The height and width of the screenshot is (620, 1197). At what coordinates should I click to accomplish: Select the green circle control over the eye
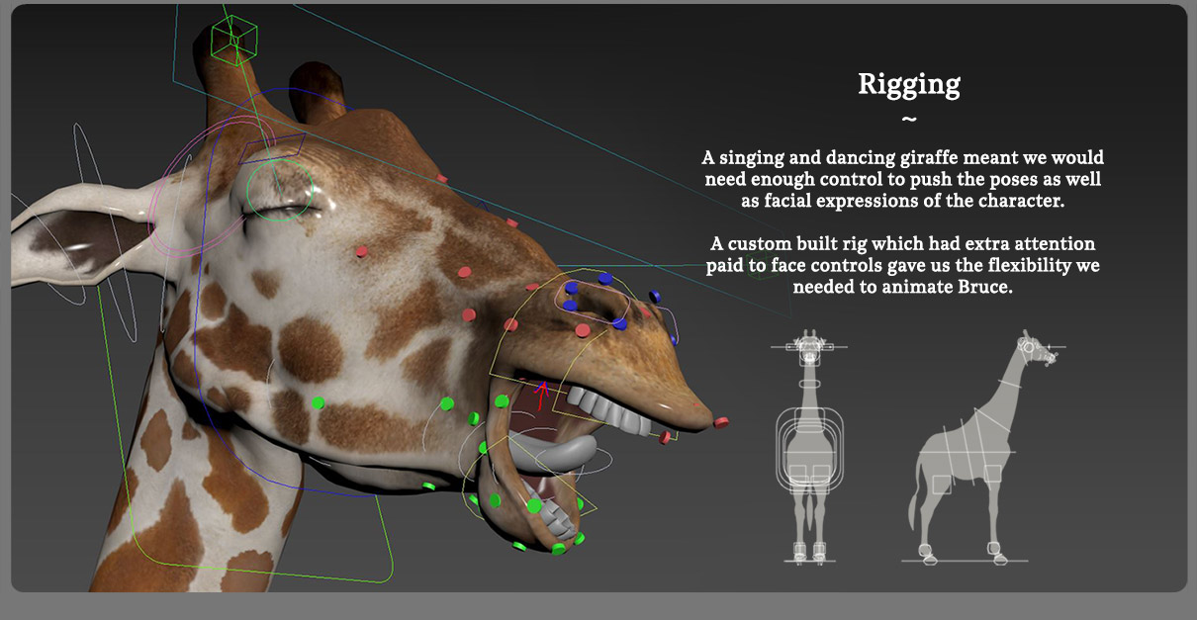coord(280,191)
